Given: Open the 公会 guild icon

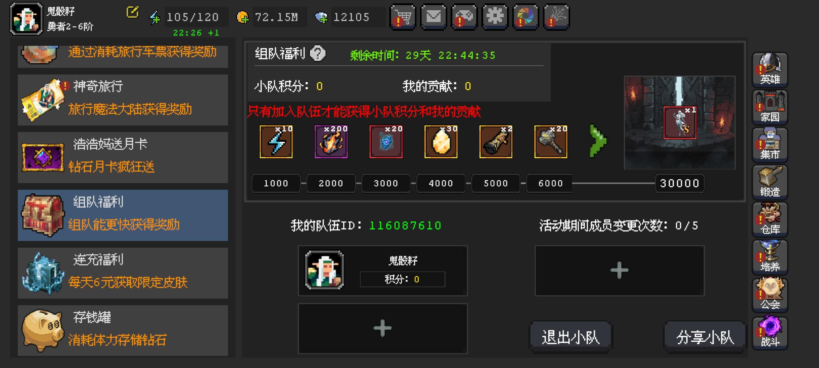Looking at the screenshot, I should click(x=770, y=294).
